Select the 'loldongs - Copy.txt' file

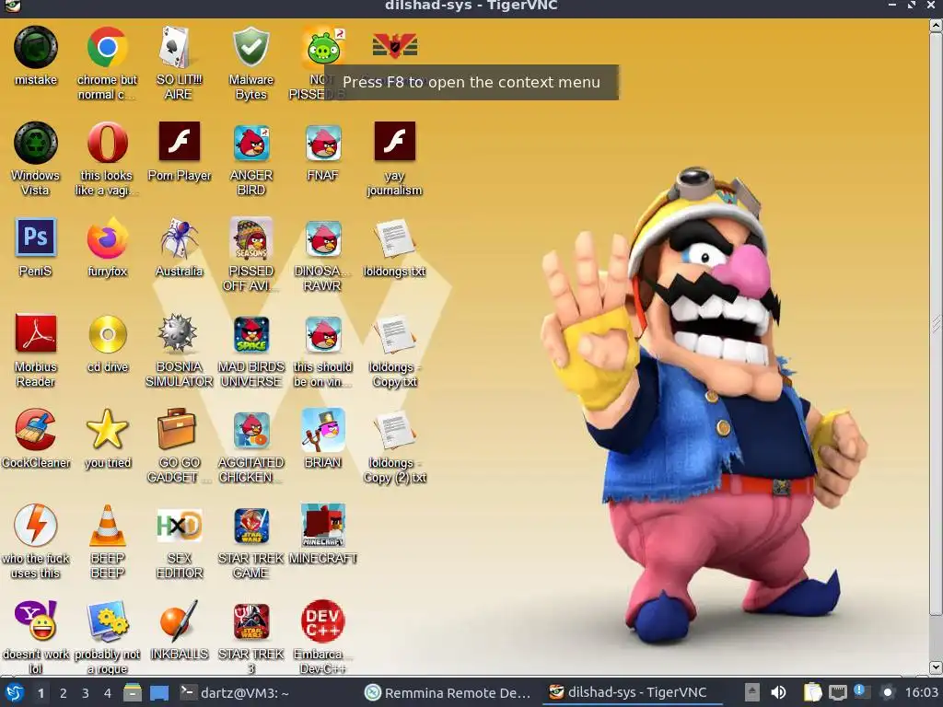(x=394, y=333)
